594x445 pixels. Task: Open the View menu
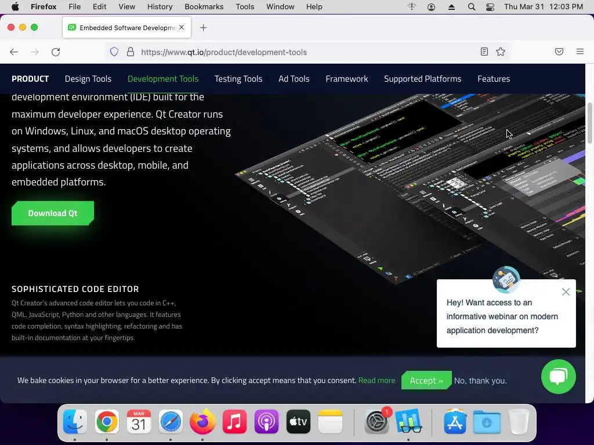[x=127, y=7]
